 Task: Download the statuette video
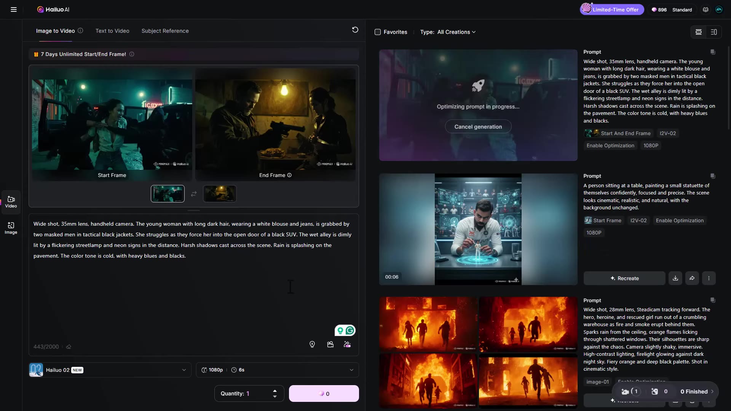[x=675, y=278]
